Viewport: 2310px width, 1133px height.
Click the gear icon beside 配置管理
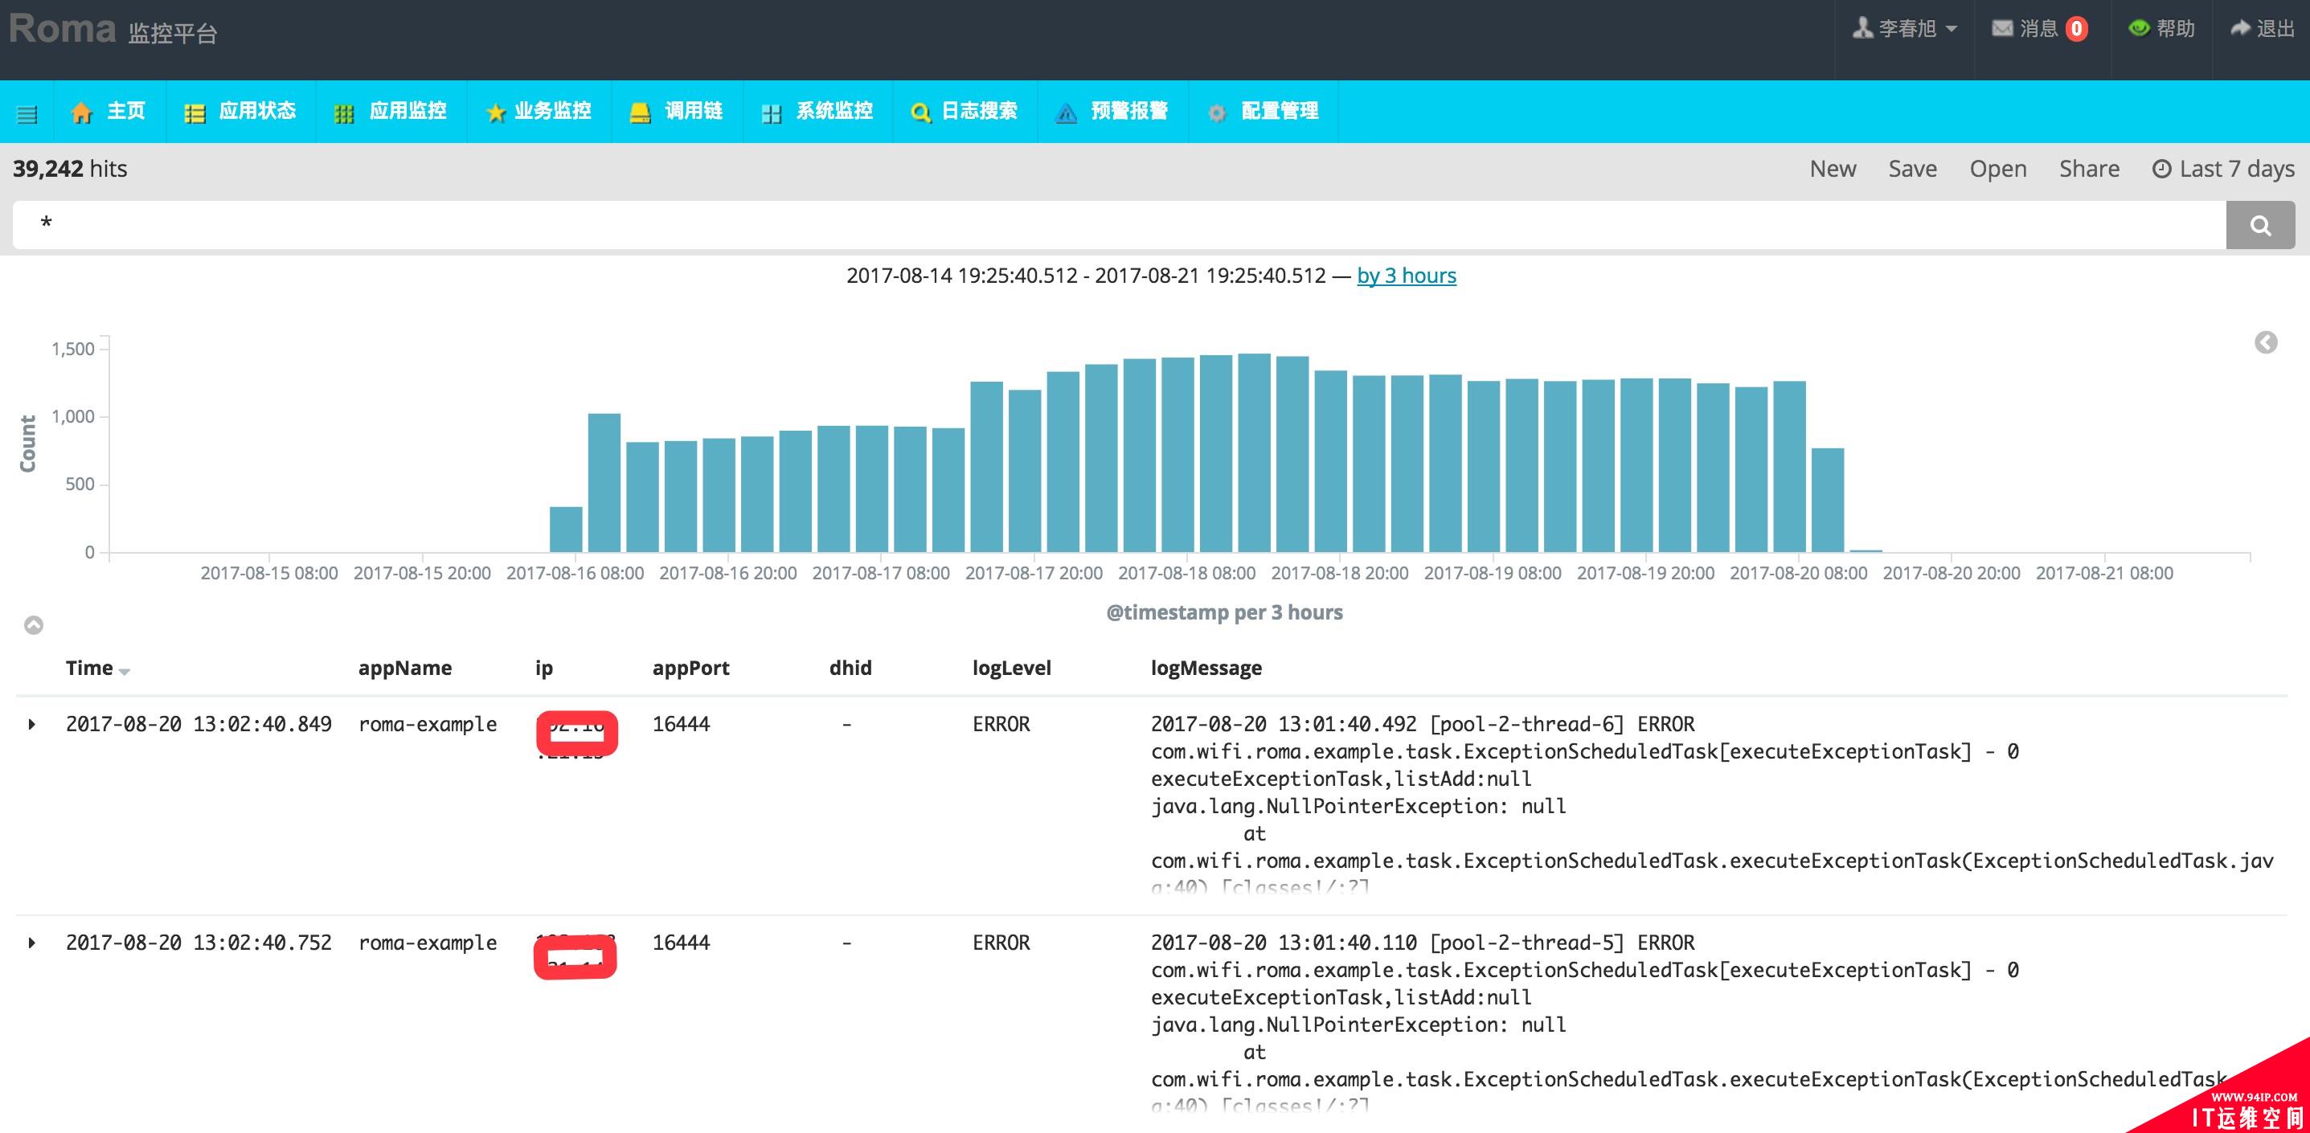[x=1216, y=113]
